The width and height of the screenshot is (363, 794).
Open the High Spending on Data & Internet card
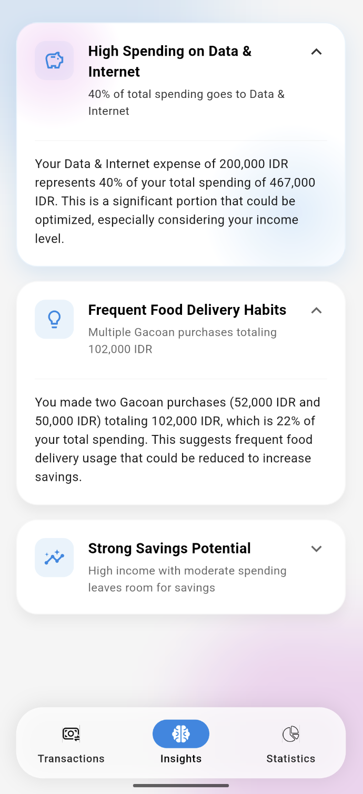pos(169,61)
